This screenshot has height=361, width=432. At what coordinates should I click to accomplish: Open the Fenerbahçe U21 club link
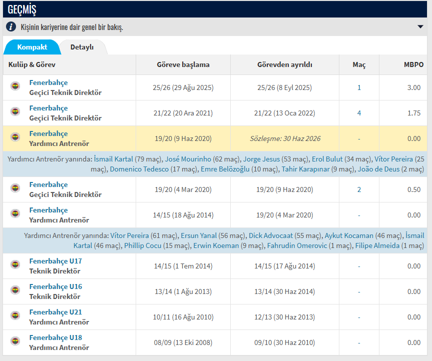click(56, 312)
